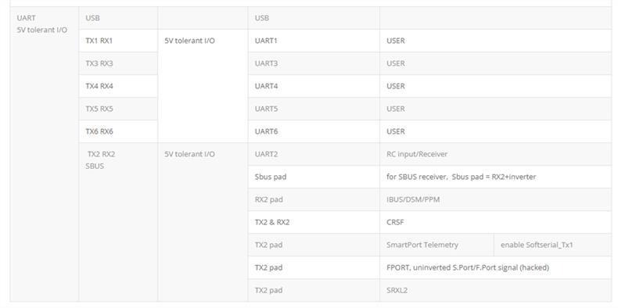The image size is (618, 308).
Task: Select the TX1 RX1 cell
Action: point(118,41)
